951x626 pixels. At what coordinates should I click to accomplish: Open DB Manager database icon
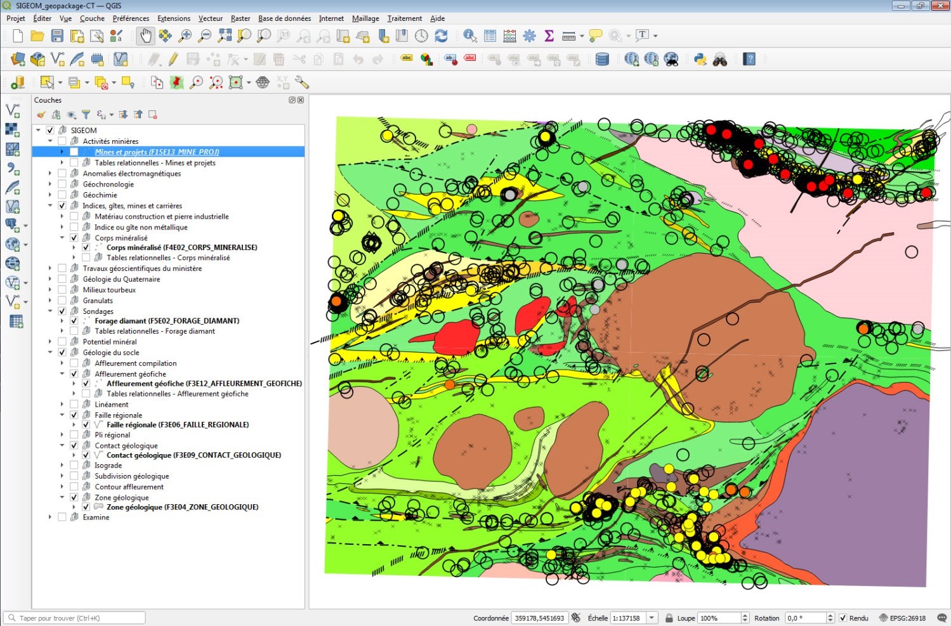(x=602, y=60)
